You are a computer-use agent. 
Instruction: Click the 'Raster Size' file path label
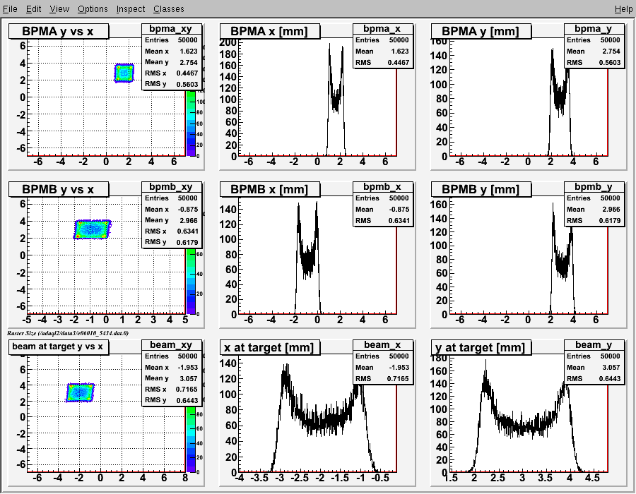pyautogui.click(x=68, y=333)
